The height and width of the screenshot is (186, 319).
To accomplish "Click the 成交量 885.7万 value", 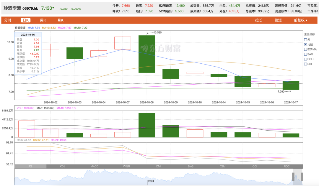I will pos(208,6).
